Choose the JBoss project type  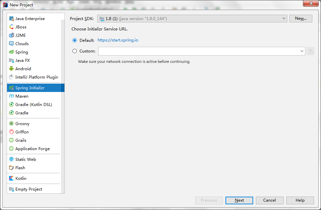tap(34, 27)
